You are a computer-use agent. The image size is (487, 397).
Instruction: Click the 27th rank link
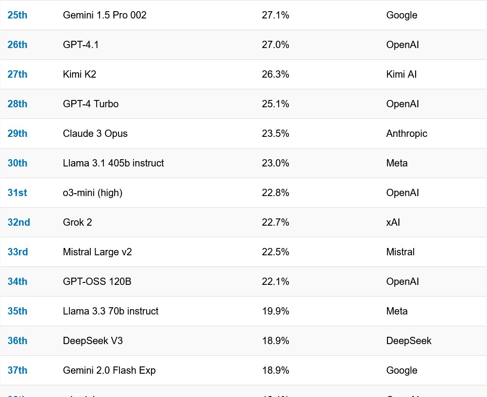[x=17, y=74]
